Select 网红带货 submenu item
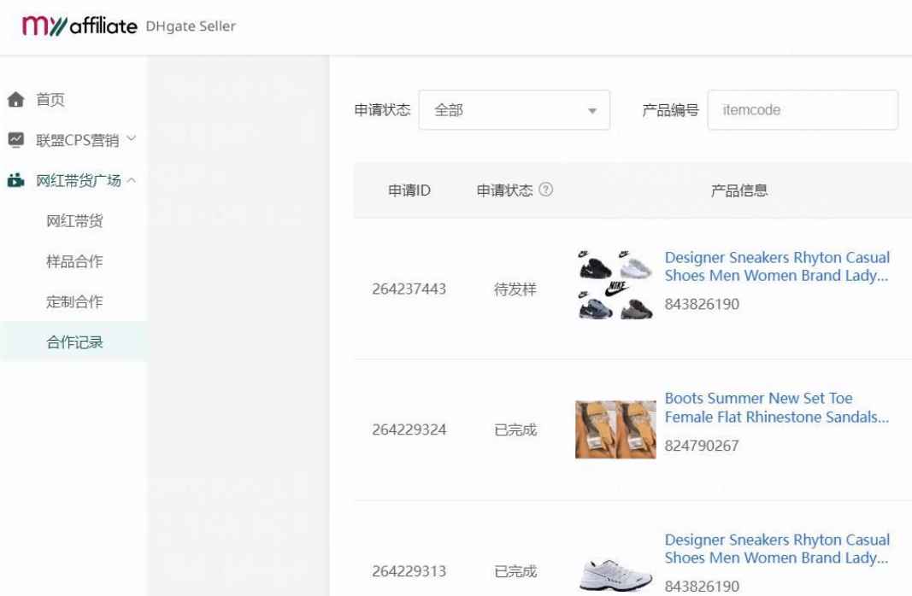Screen dimensions: 912x596 pos(74,221)
